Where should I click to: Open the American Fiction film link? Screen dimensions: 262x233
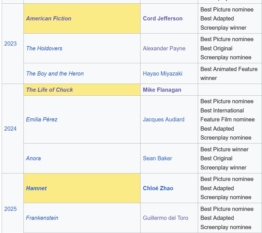click(49, 18)
